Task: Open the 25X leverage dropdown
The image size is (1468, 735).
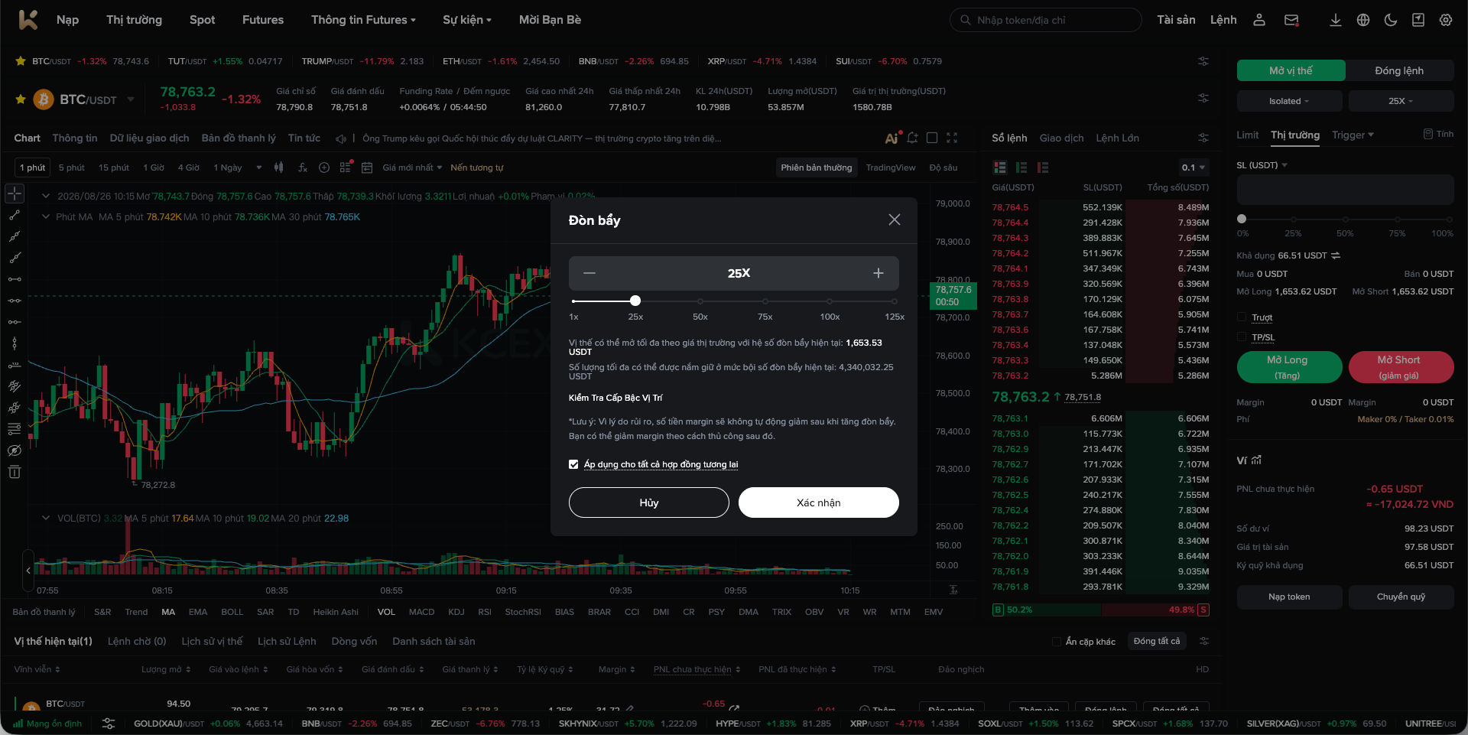Action: click(1401, 101)
